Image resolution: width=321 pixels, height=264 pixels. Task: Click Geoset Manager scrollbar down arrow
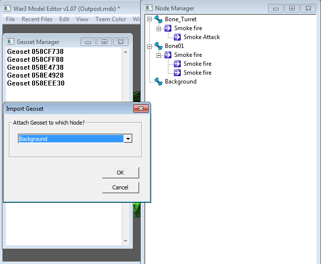point(126,241)
